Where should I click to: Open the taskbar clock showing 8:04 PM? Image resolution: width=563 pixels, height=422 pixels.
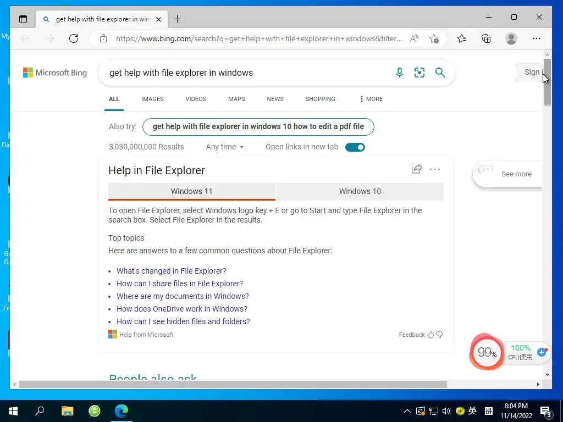[516, 411]
